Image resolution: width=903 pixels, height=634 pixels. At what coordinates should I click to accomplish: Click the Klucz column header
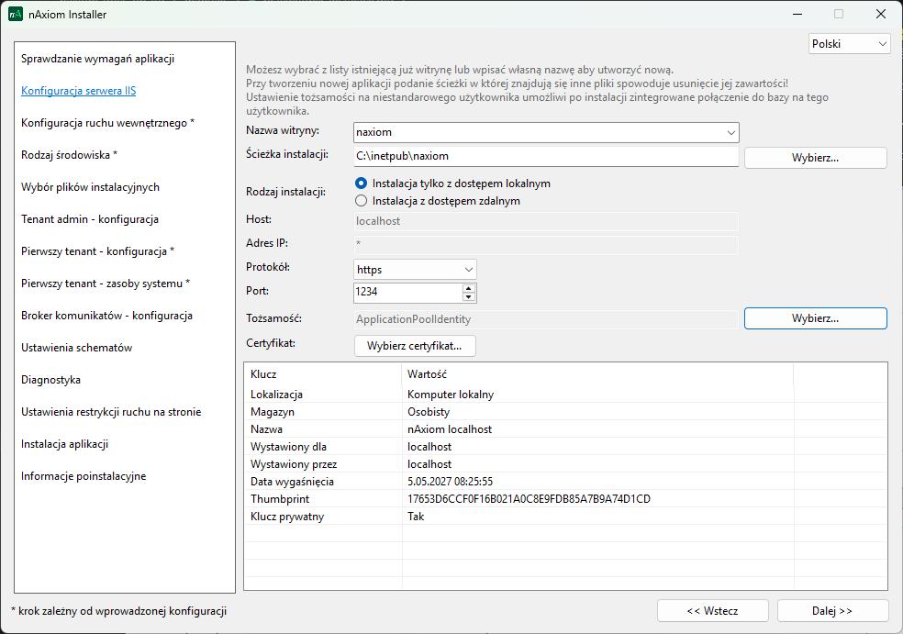pyautogui.click(x=322, y=374)
